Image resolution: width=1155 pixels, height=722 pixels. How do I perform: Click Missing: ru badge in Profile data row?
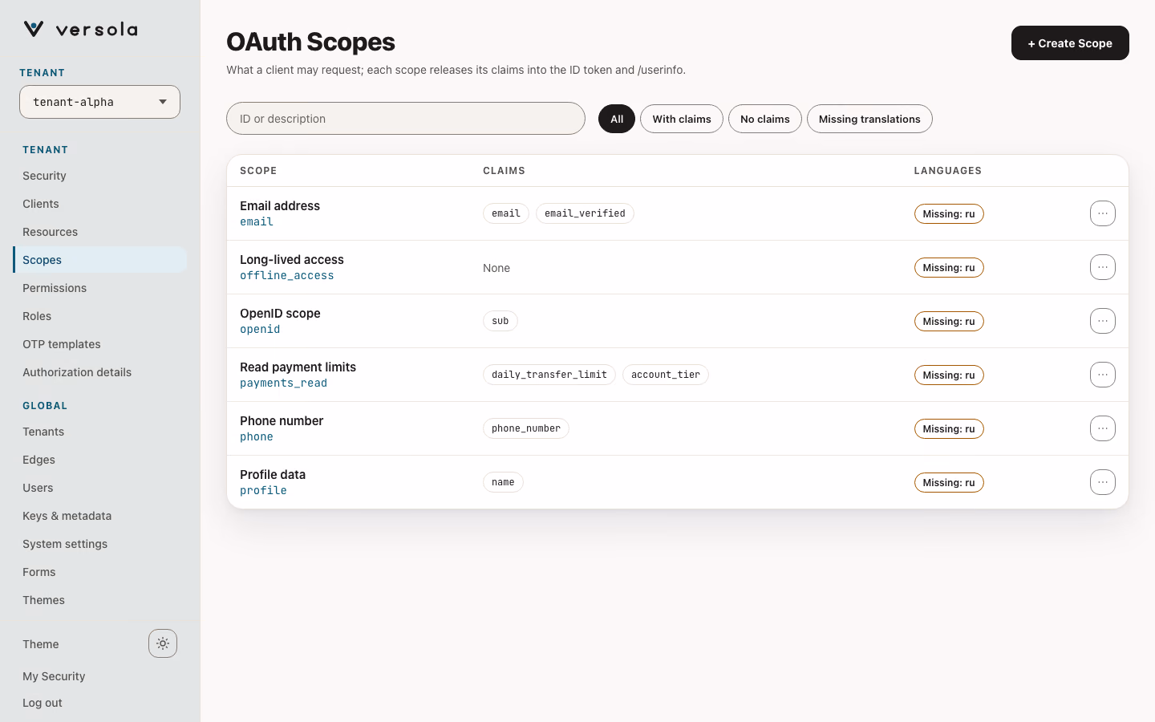tap(949, 483)
